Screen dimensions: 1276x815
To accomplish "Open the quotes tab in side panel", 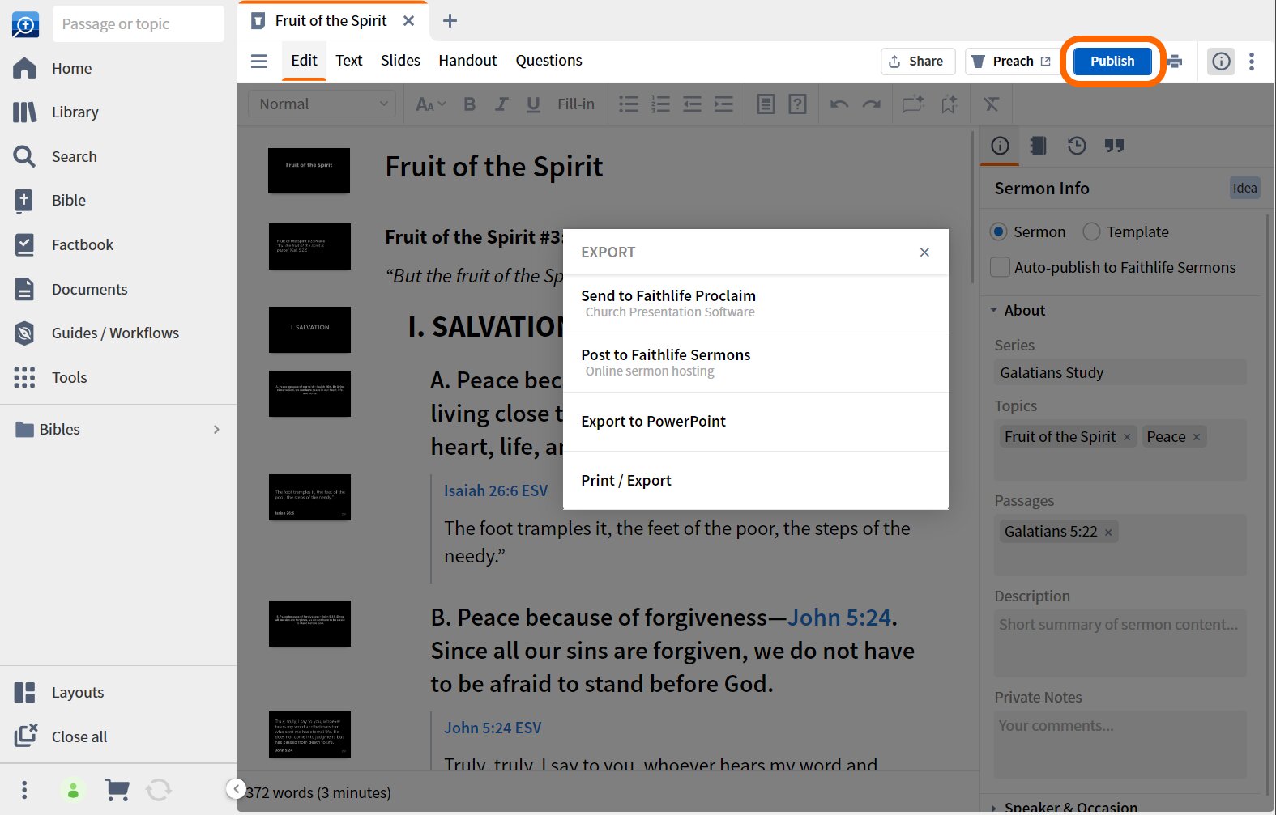I will pos(1114,146).
